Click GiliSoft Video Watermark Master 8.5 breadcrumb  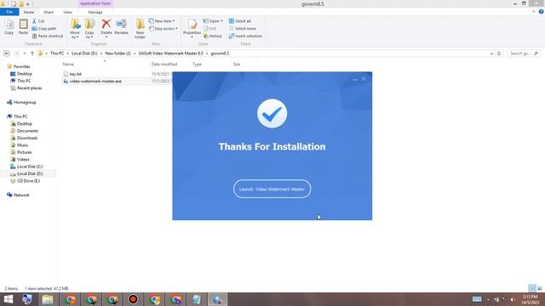coord(170,54)
